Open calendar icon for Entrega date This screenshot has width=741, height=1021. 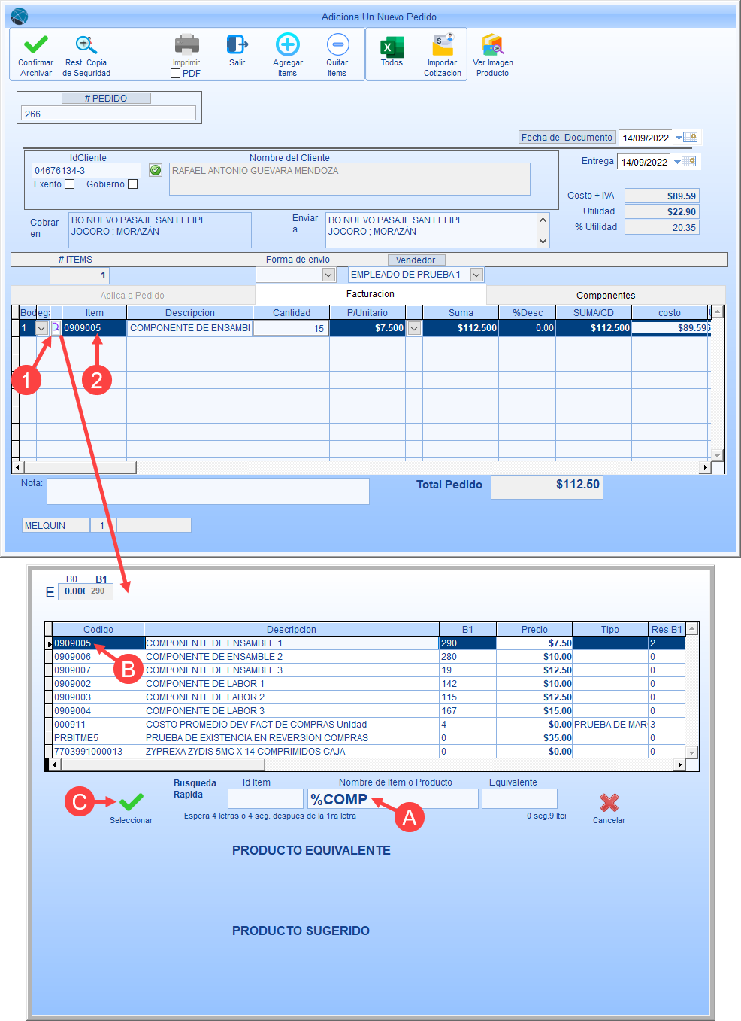tap(688, 161)
